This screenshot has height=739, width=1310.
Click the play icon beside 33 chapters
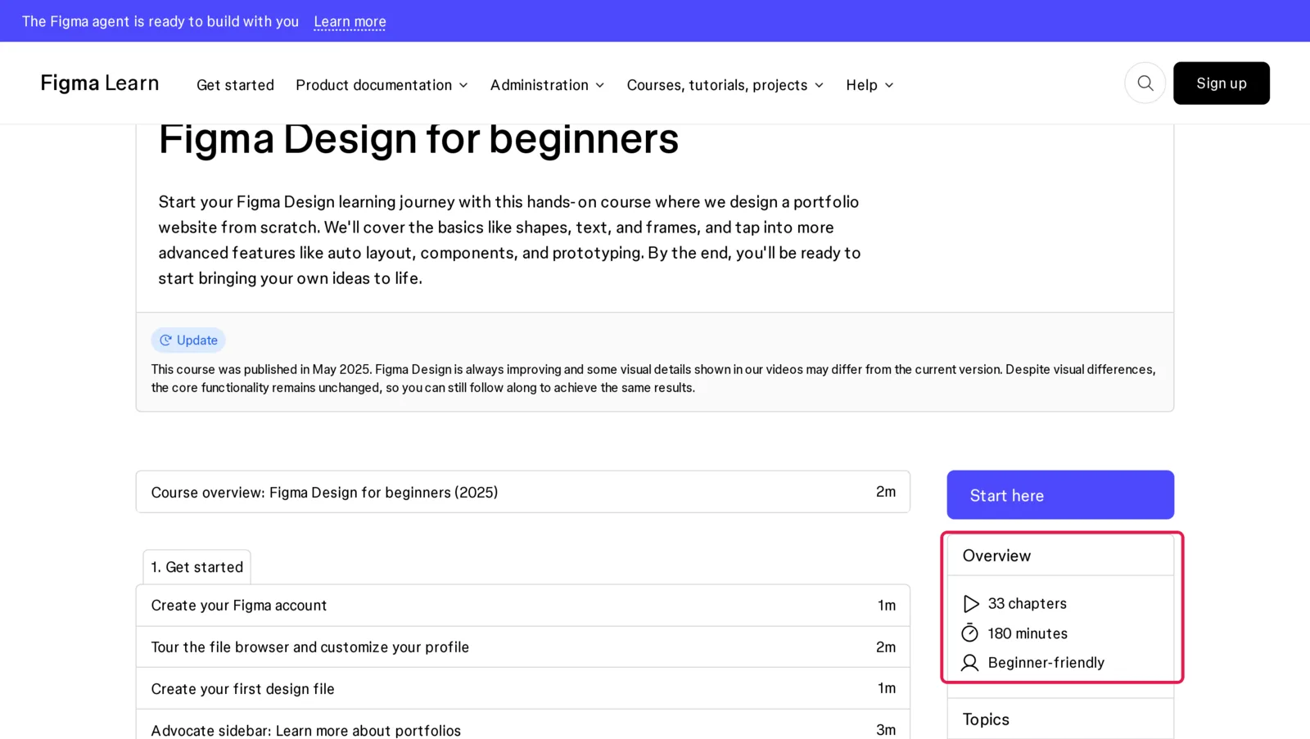(x=970, y=604)
